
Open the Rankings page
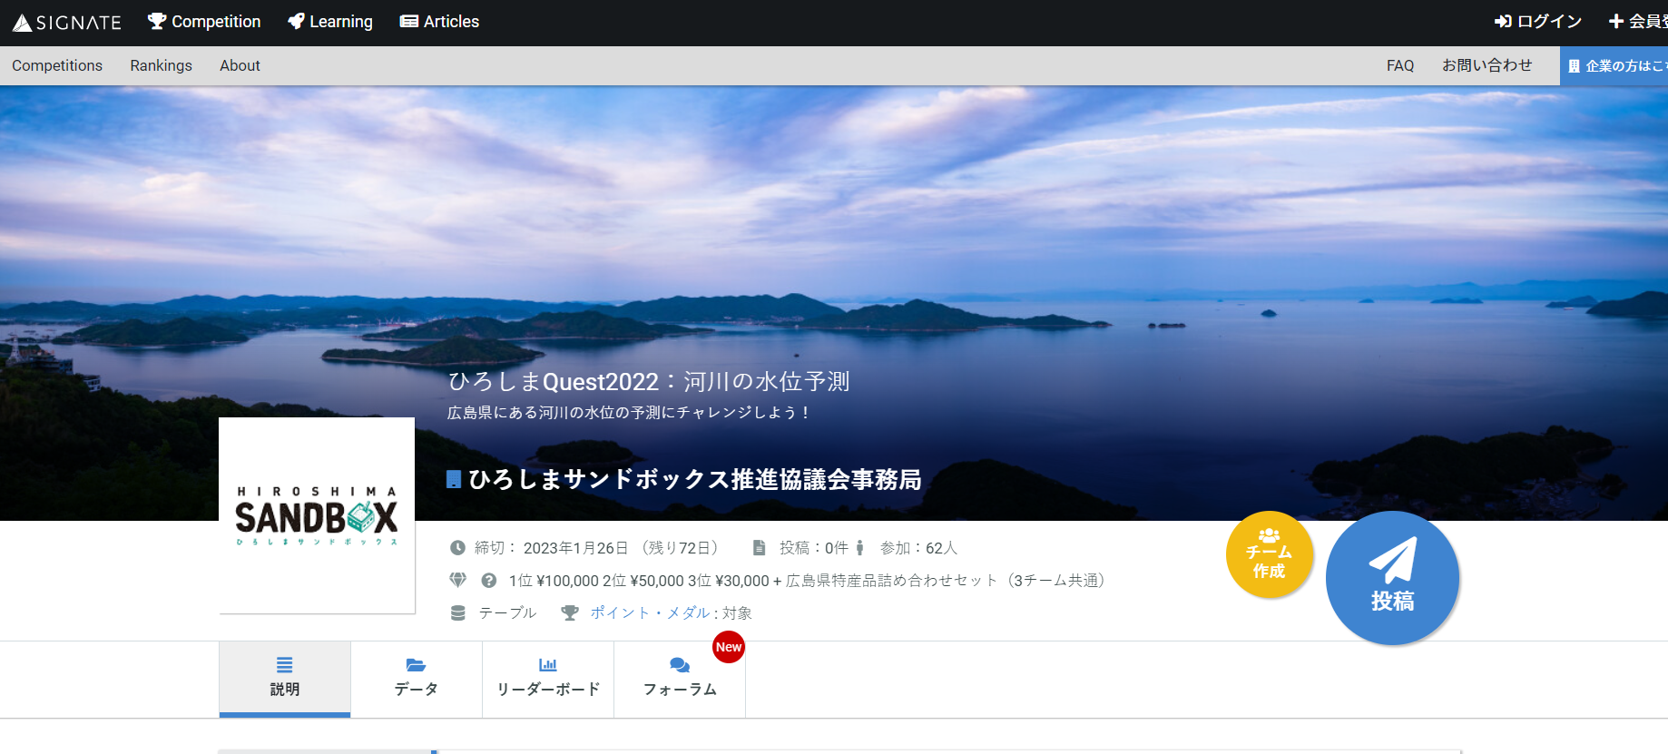[x=161, y=65]
